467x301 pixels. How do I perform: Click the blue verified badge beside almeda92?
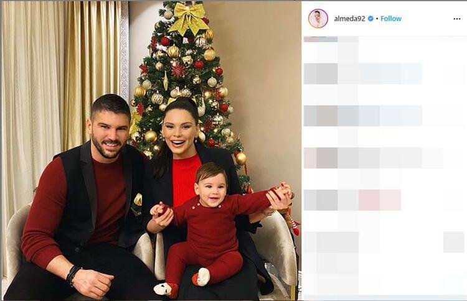click(370, 19)
